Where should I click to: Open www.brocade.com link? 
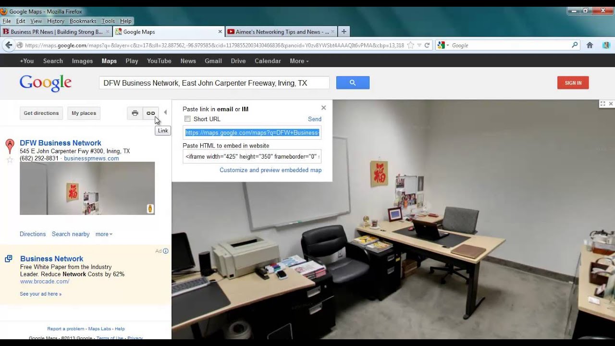tap(45, 282)
